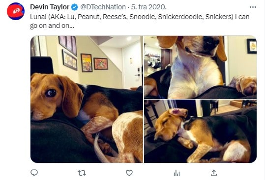
Task: Like the tweet using the heart icon
Action: tap(129, 173)
